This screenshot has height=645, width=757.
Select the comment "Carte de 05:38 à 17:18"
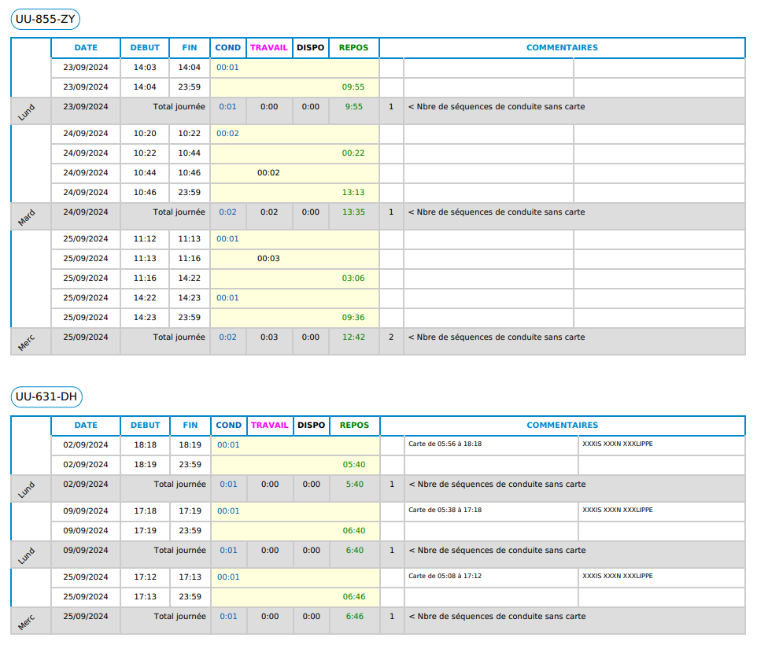(445, 510)
